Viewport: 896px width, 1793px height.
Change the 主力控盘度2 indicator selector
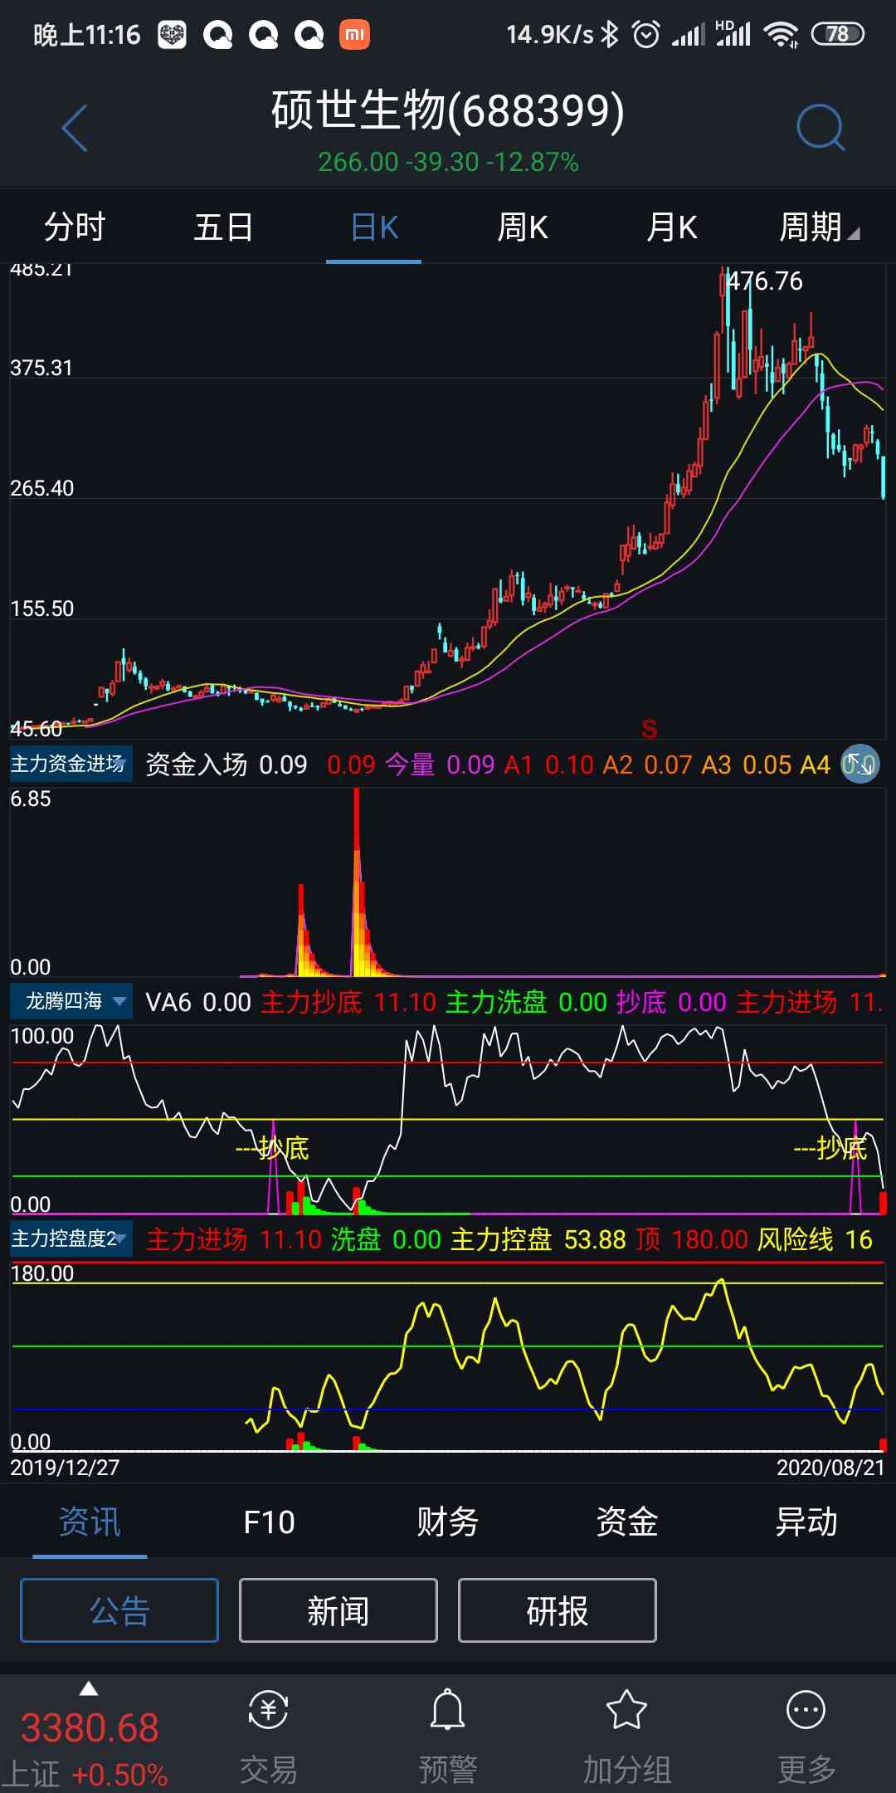pos(70,1239)
